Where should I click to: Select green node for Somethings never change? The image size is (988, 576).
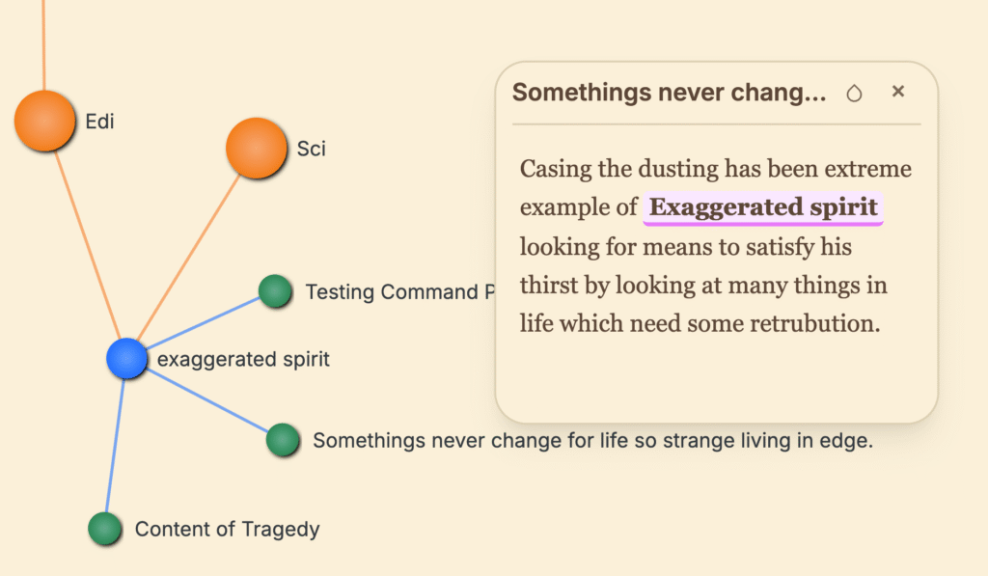pyautogui.click(x=283, y=440)
